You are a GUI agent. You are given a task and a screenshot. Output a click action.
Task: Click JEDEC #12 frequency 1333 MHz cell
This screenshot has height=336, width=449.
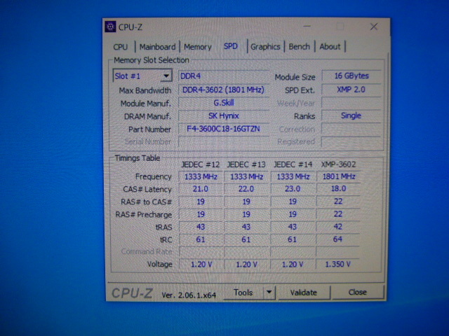(201, 176)
